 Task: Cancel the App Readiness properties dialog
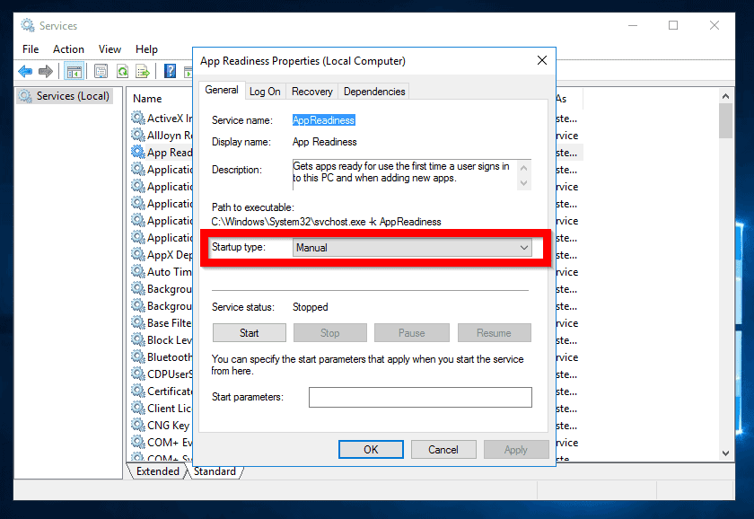pyautogui.click(x=443, y=449)
